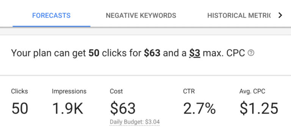Click the bold $63 in plan summary
The height and width of the screenshot is (137, 291).
pos(152,53)
